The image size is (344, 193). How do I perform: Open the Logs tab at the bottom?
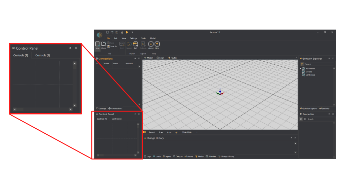[147, 156]
